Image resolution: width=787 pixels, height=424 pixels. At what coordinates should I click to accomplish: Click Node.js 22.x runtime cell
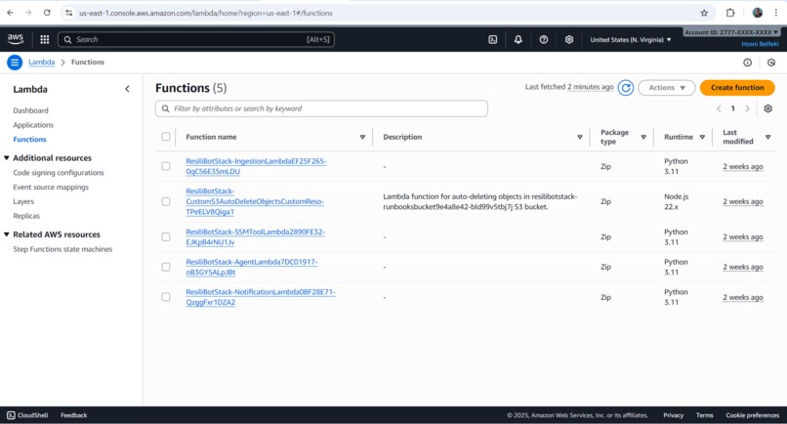tap(676, 201)
